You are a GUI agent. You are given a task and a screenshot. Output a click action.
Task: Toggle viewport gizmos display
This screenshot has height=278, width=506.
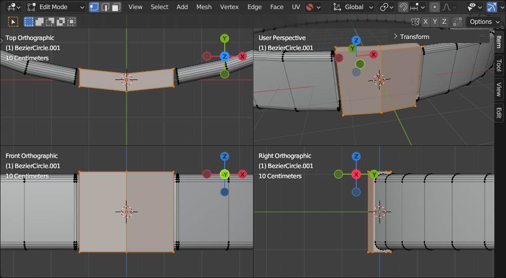491,7
